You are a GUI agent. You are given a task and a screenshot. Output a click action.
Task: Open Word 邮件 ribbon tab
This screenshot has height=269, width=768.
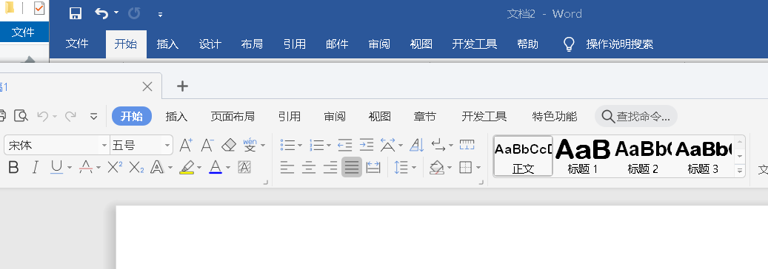click(337, 44)
